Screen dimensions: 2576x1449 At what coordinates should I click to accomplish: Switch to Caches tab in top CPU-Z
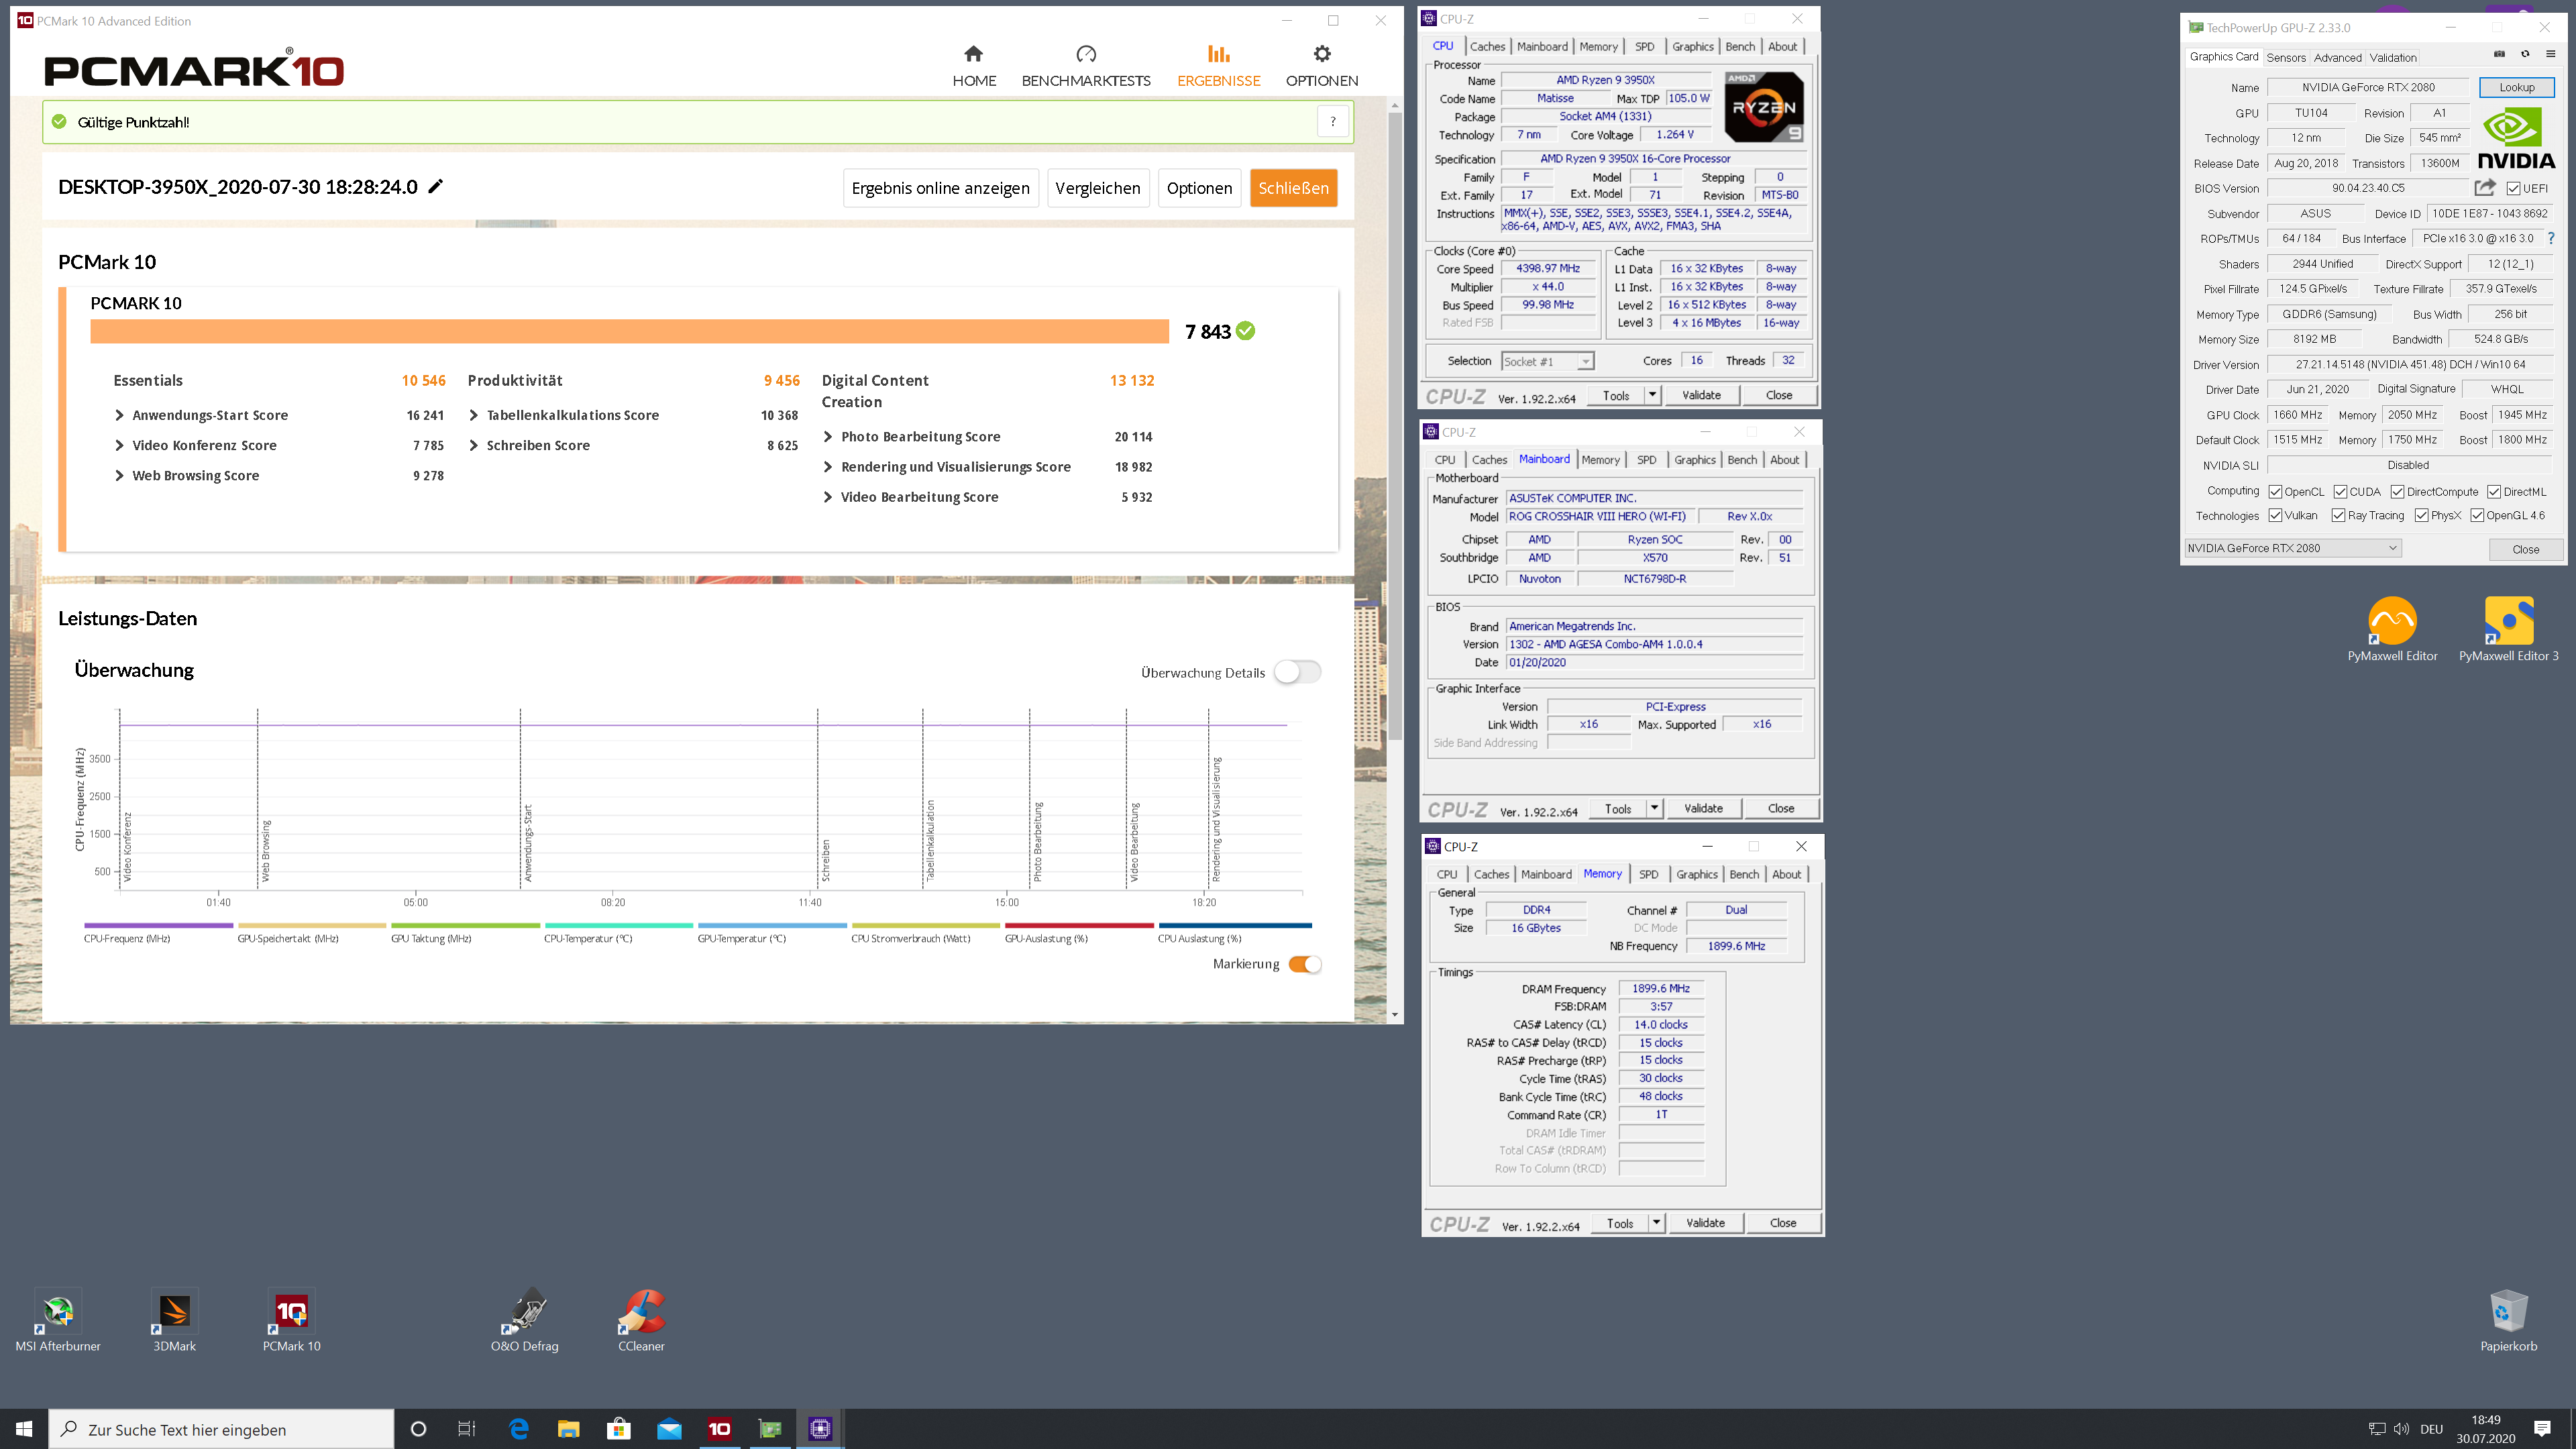[x=1487, y=46]
